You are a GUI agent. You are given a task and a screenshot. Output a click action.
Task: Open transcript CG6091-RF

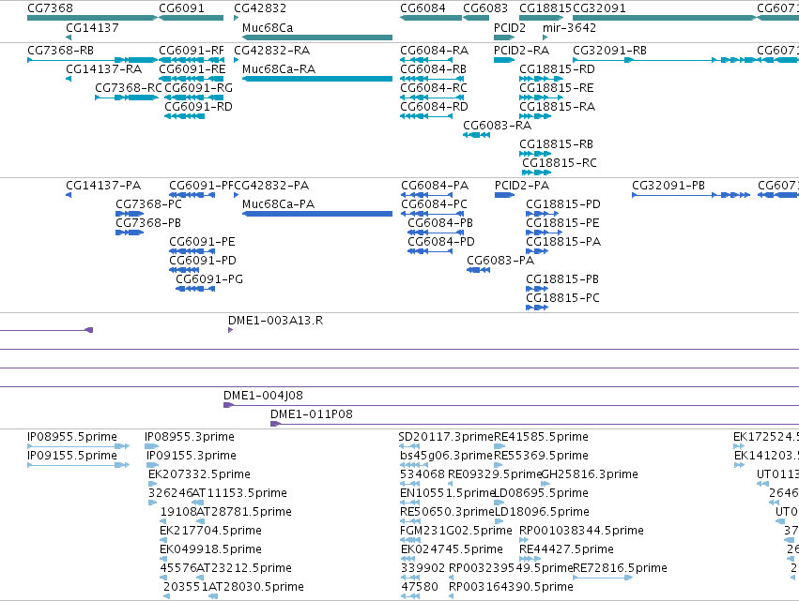(192, 51)
